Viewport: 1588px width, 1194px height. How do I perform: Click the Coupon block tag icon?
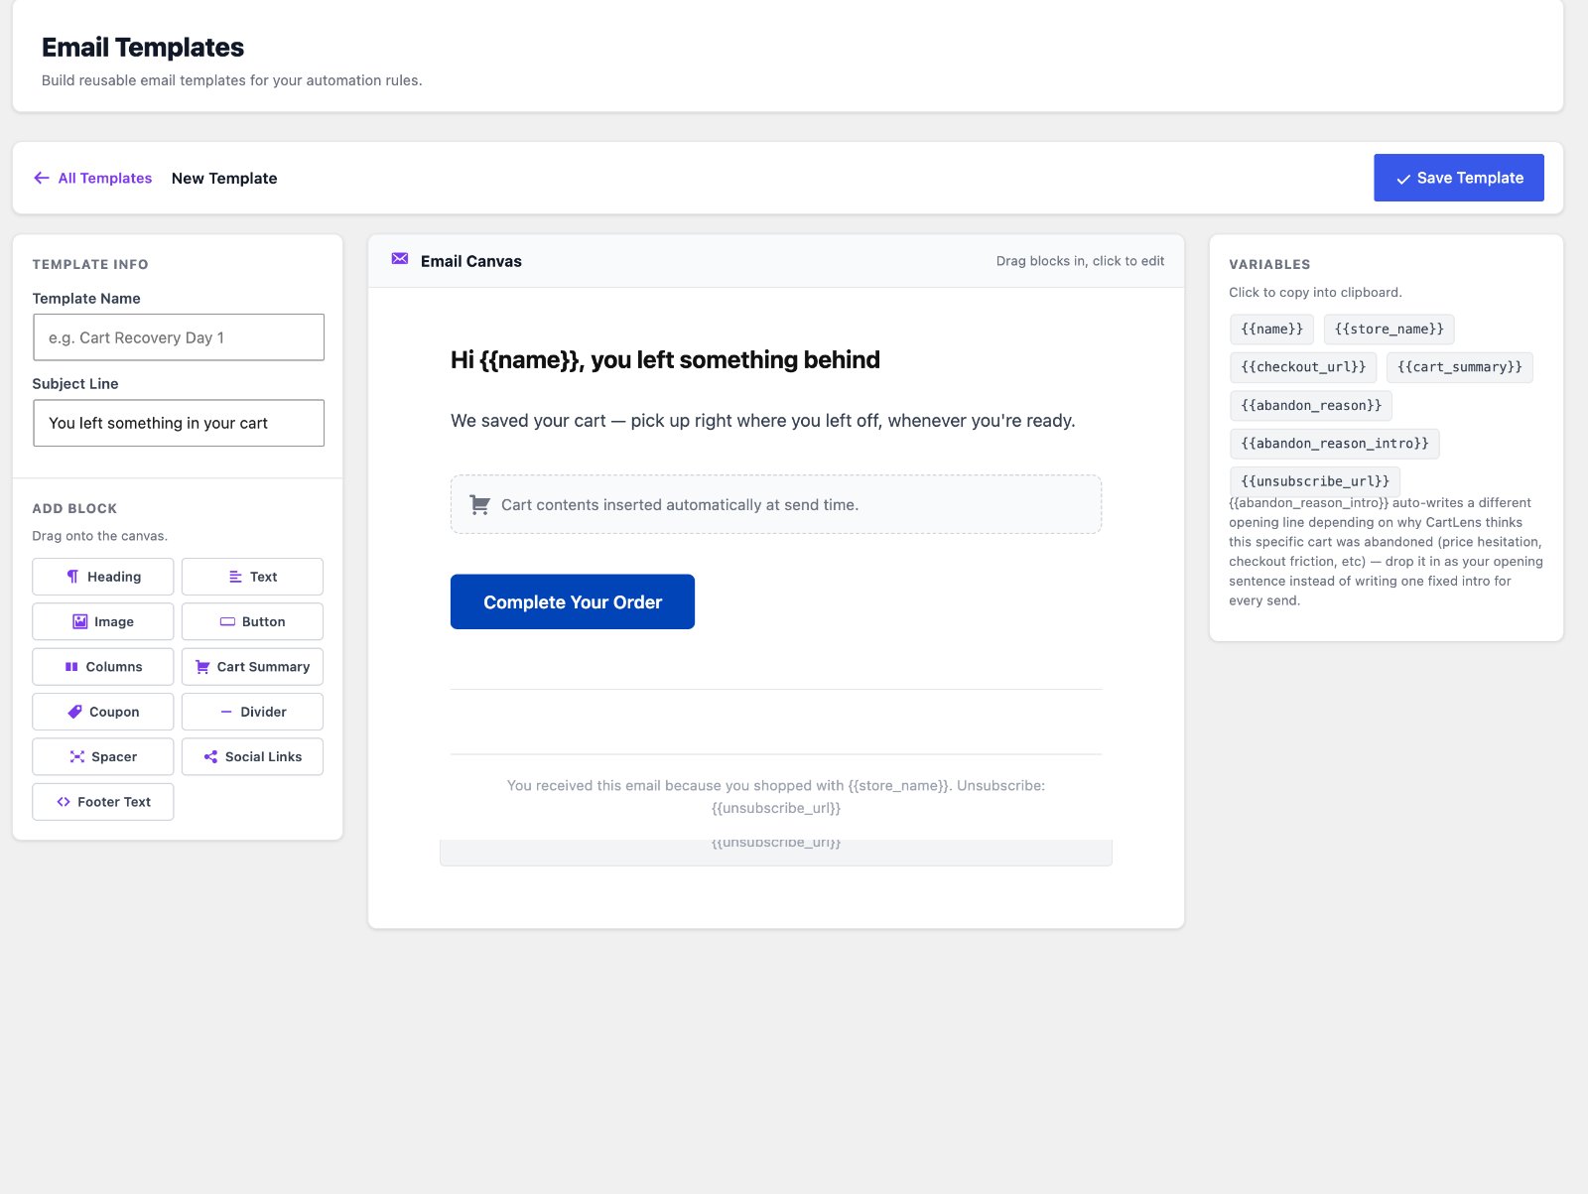click(x=74, y=712)
